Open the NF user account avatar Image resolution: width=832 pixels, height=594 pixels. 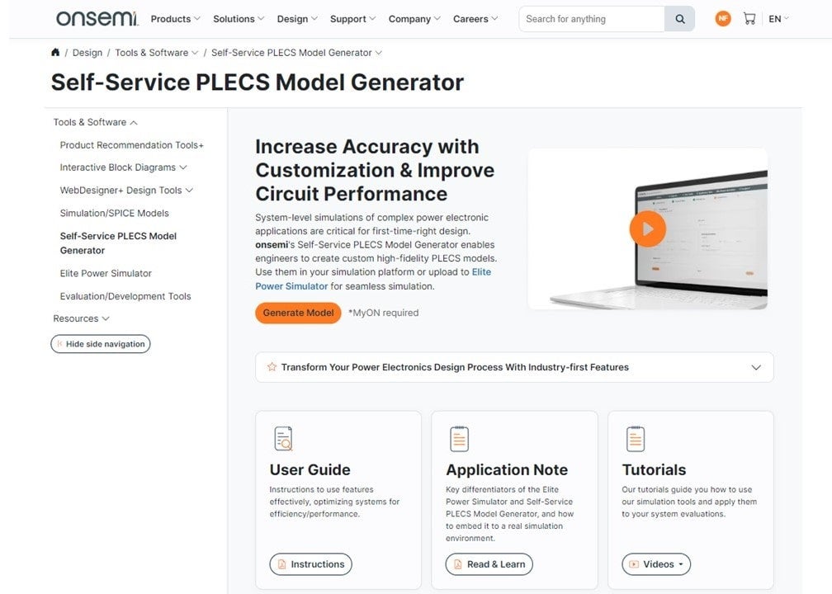pos(723,18)
